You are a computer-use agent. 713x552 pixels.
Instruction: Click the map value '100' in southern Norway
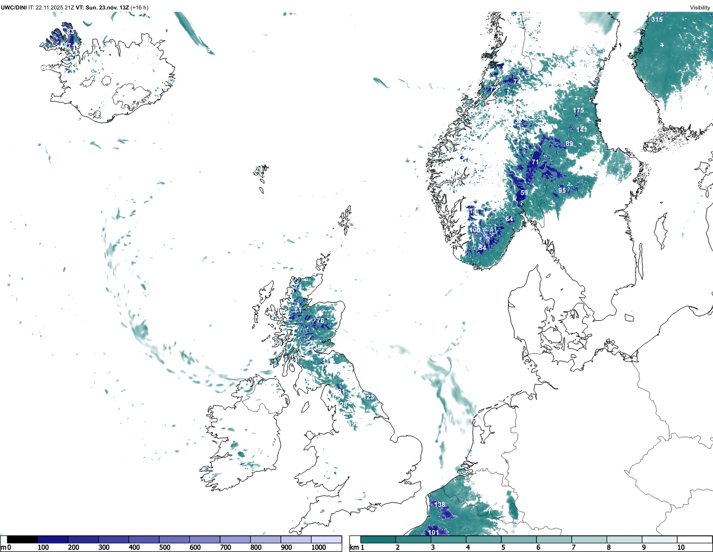[475, 230]
